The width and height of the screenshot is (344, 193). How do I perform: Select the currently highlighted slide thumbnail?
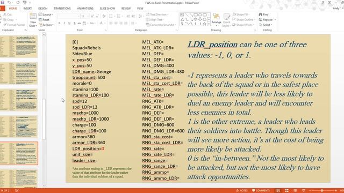19,153
